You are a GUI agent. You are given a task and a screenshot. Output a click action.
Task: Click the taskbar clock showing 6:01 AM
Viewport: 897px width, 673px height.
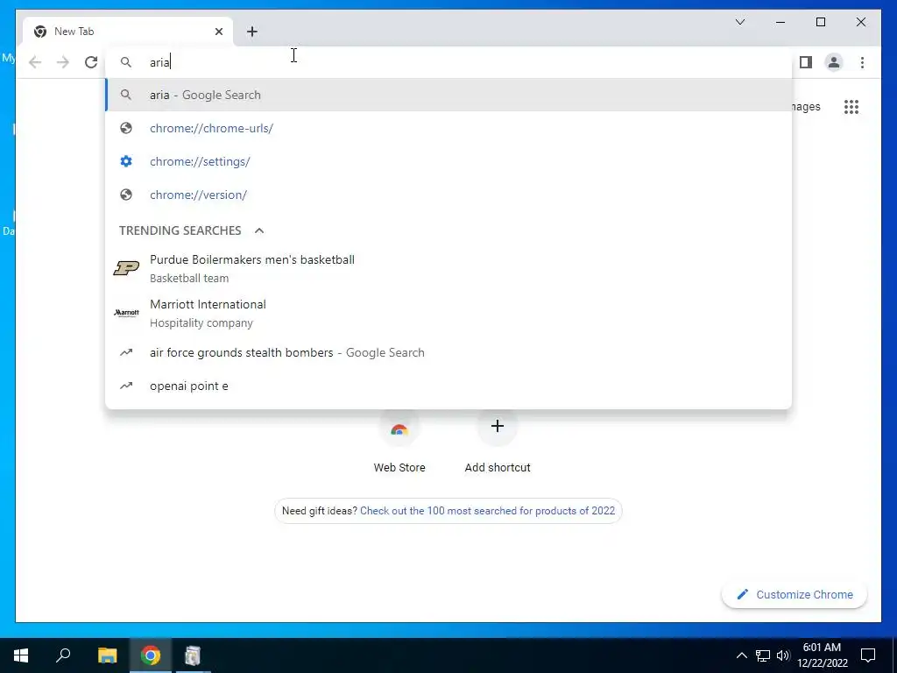pos(822,655)
